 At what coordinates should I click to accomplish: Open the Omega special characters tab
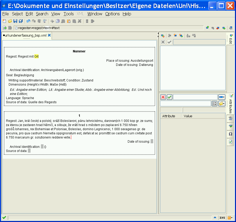tap(231, 134)
